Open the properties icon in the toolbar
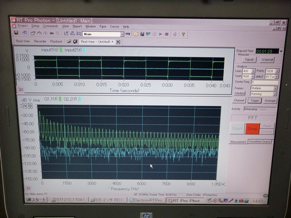291x218 pixels. coord(33,33)
